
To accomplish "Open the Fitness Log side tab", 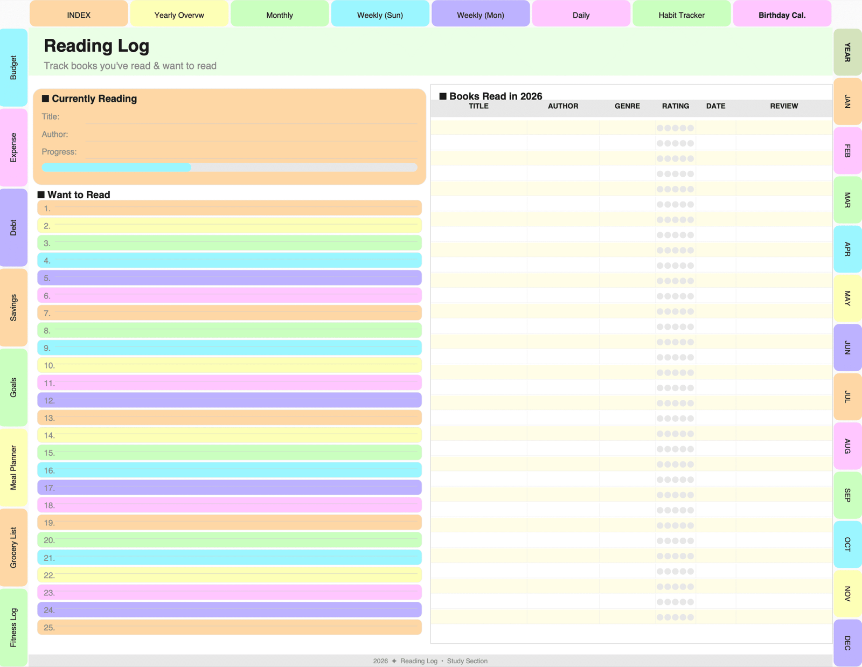I will [x=13, y=627].
